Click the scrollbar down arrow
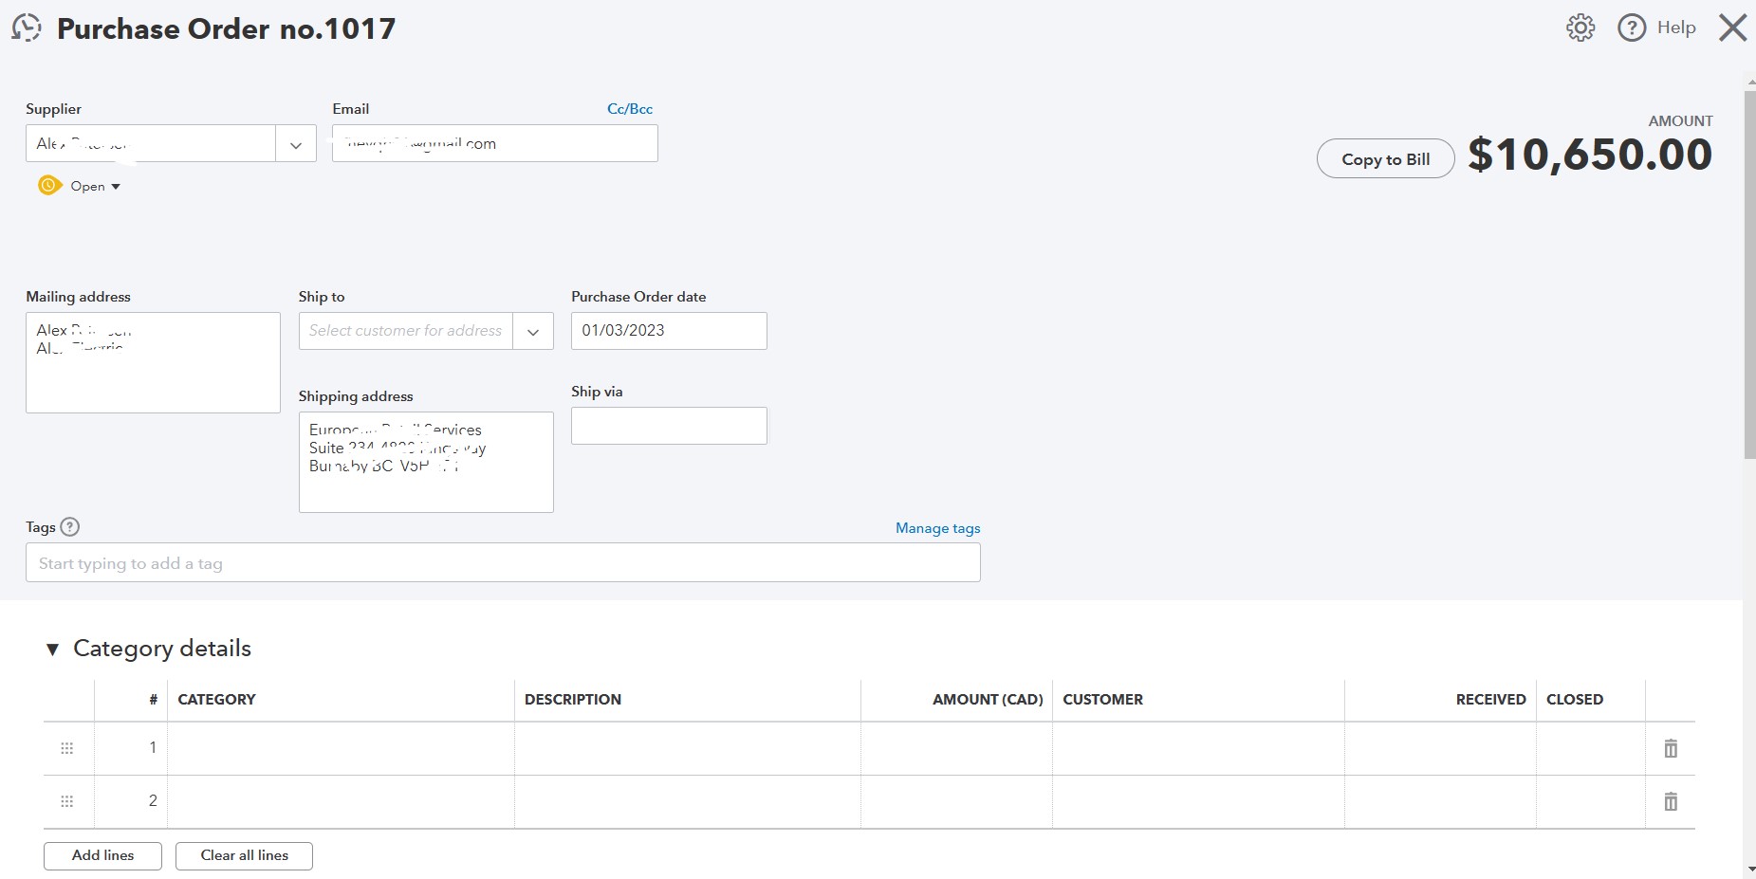 click(x=1749, y=870)
